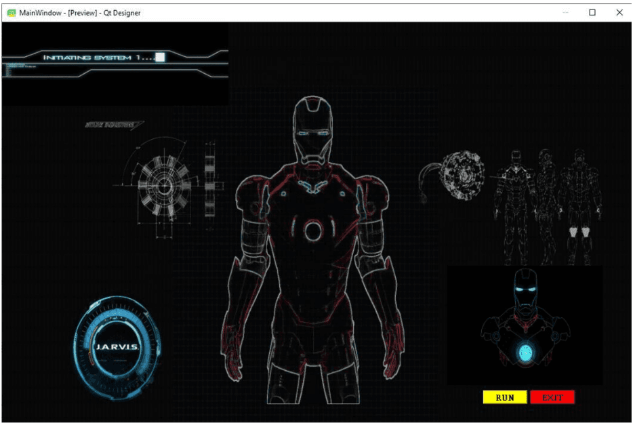The width and height of the screenshot is (633, 423).
Task: Select the Stark Industries logo
Action: click(113, 125)
